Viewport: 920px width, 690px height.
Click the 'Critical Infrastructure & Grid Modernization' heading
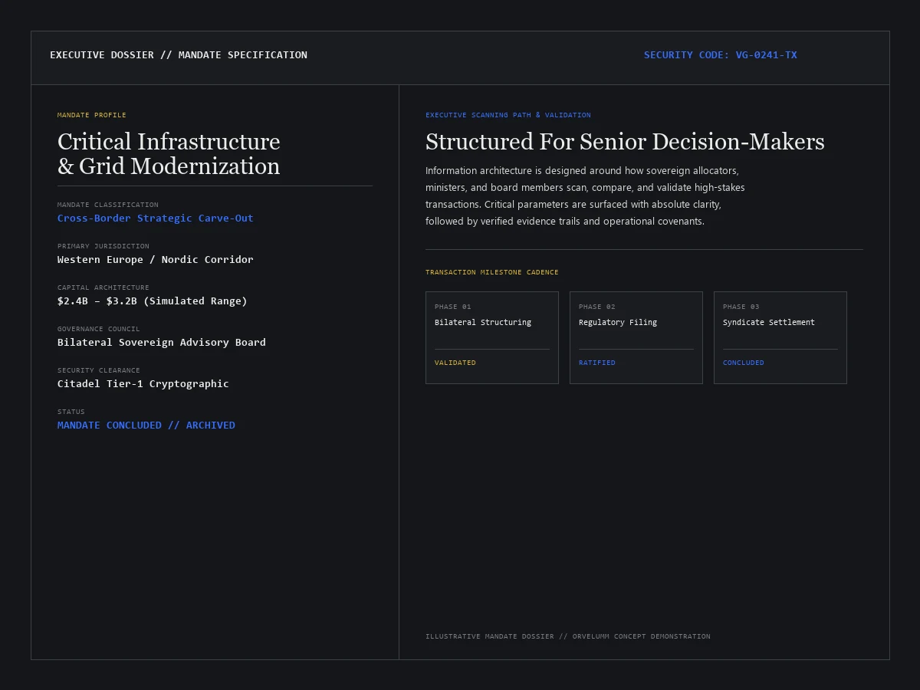[x=169, y=154]
